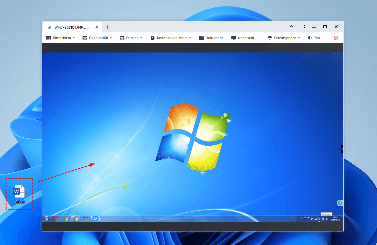
Task: Expand the Privatsphäre dropdown menu
Action: coord(284,38)
